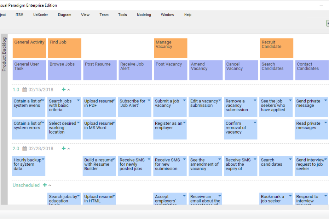
Task: Open dropdown arrow on 'Hourly backup for system data' card
Action: tap(43, 160)
